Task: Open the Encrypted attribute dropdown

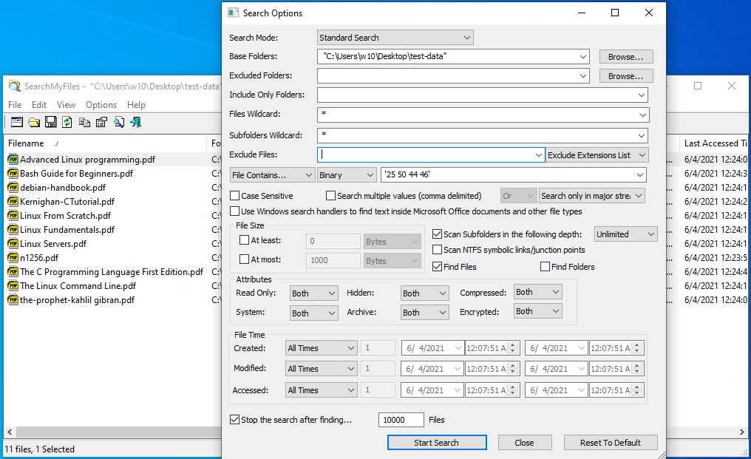Action: 538,311
